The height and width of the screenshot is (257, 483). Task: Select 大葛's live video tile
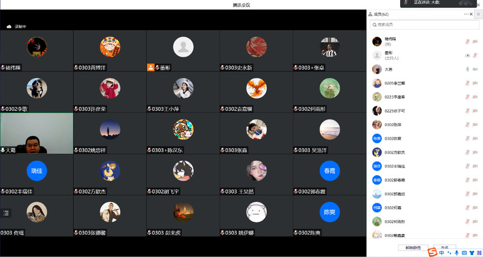click(37, 133)
